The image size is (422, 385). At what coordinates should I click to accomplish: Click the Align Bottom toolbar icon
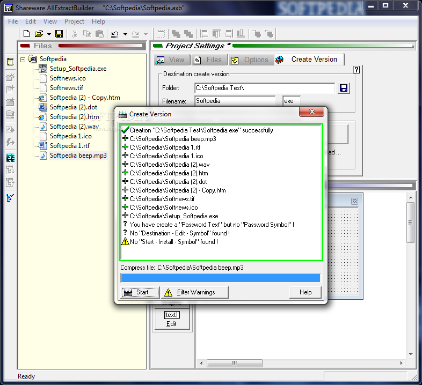(x=241, y=34)
